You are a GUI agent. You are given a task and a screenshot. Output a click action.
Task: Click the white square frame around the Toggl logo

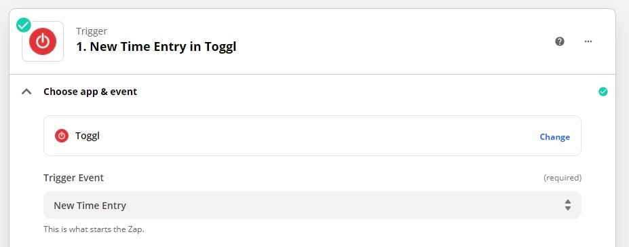pyautogui.click(x=43, y=41)
